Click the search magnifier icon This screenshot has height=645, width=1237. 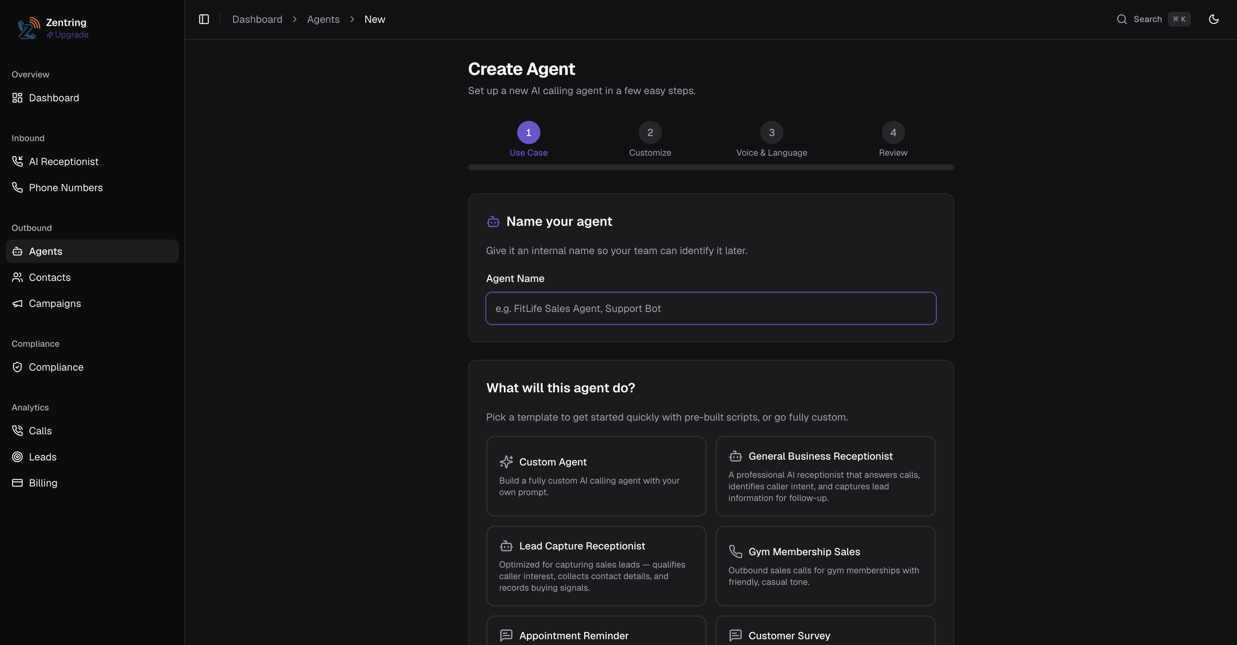[x=1122, y=19]
